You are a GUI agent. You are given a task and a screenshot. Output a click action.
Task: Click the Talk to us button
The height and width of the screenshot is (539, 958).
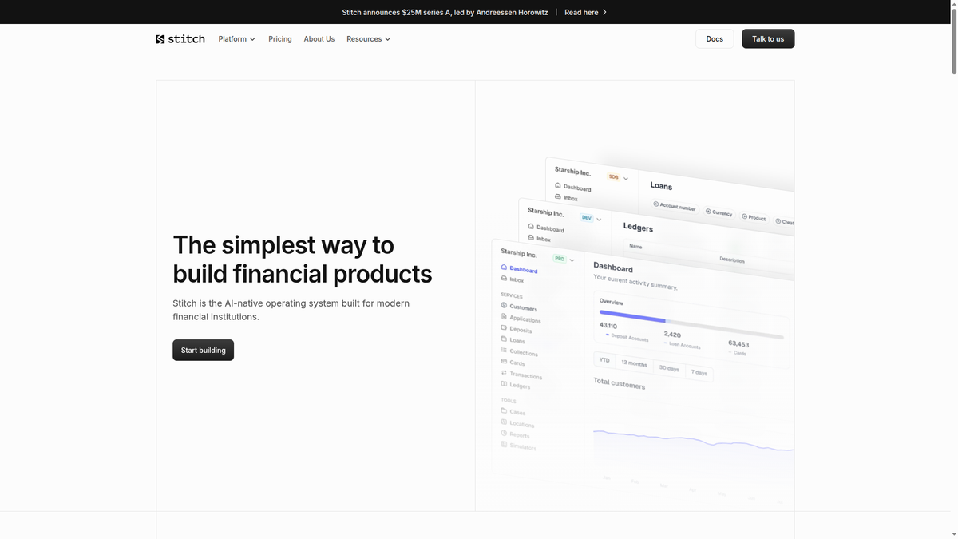tap(768, 39)
